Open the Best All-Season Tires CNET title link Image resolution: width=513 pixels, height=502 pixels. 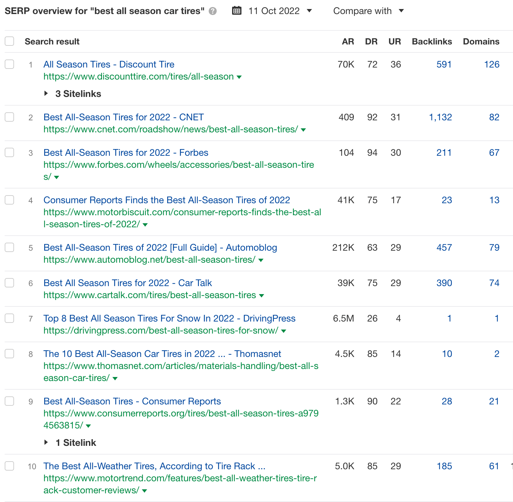[123, 117]
